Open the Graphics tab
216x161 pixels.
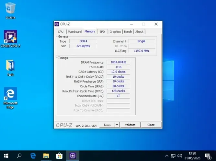click(x=115, y=32)
